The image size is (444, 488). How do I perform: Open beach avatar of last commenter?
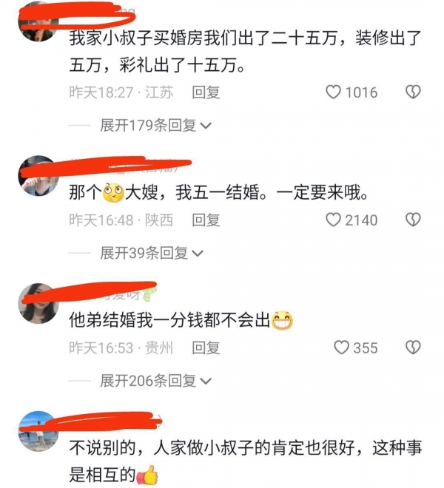[x=38, y=431]
